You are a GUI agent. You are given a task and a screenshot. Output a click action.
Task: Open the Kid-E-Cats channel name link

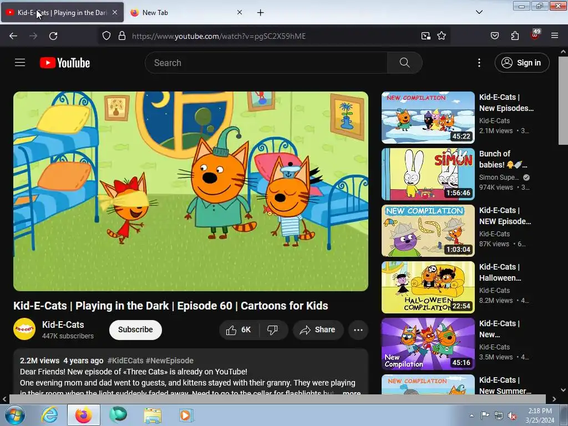(63, 324)
